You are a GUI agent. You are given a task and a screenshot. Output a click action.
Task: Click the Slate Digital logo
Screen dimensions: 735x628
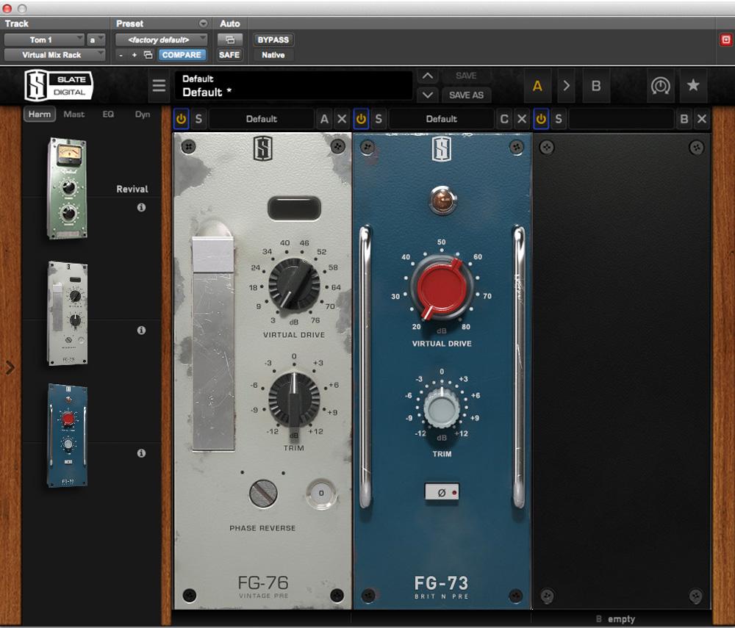coord(59,85)
